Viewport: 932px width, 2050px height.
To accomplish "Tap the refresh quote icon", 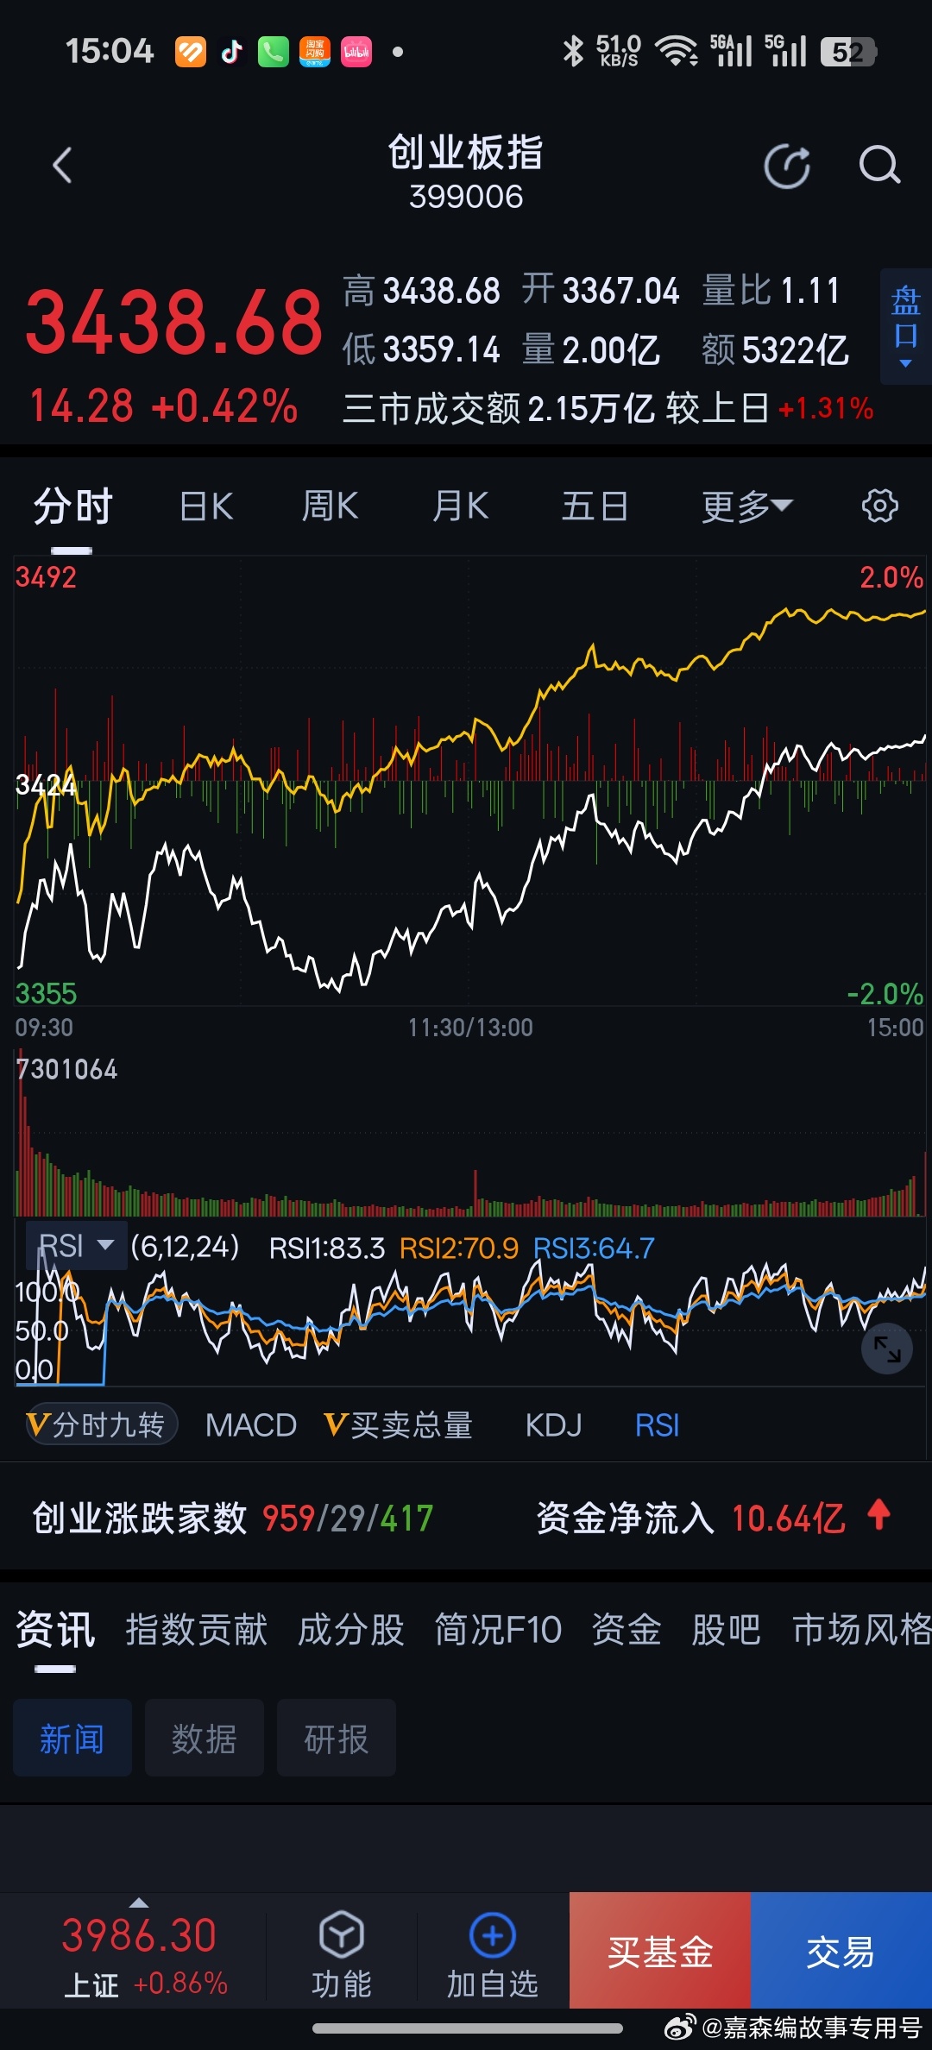I will (x=787, y=166).
